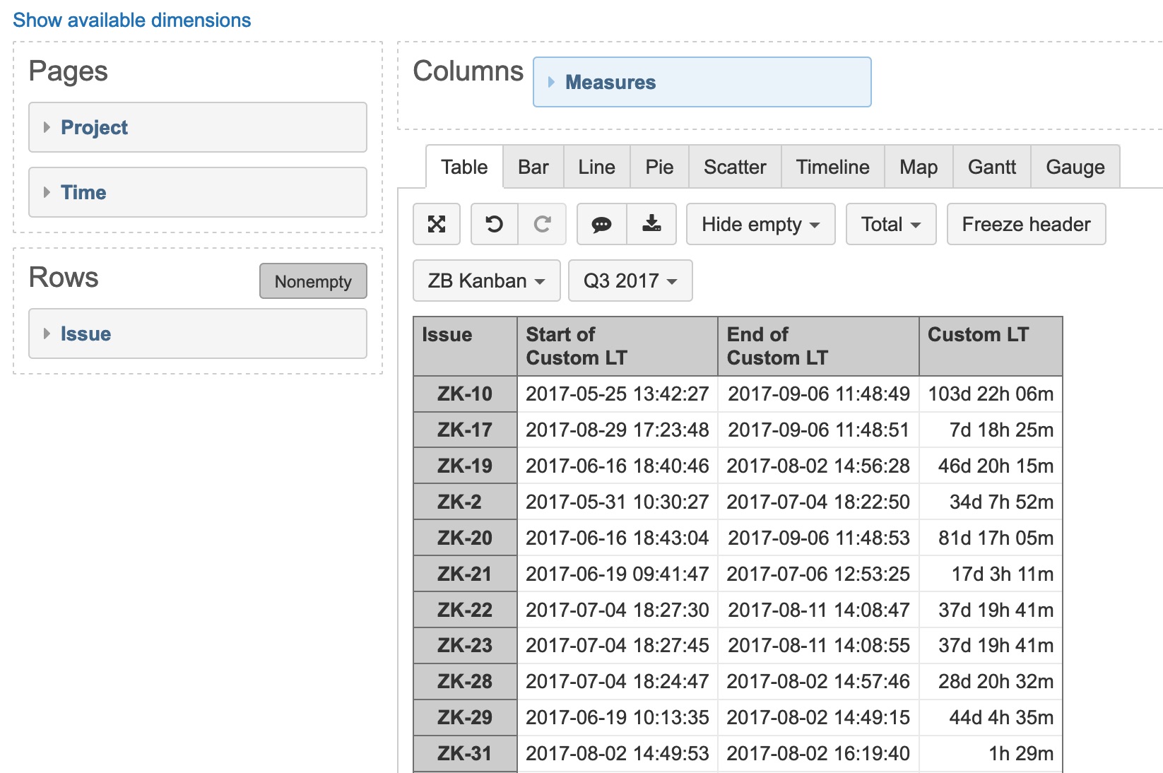Select the ZK-22 issue row header
Viewport: 1163px width, 773px height.
click(465, 610)
